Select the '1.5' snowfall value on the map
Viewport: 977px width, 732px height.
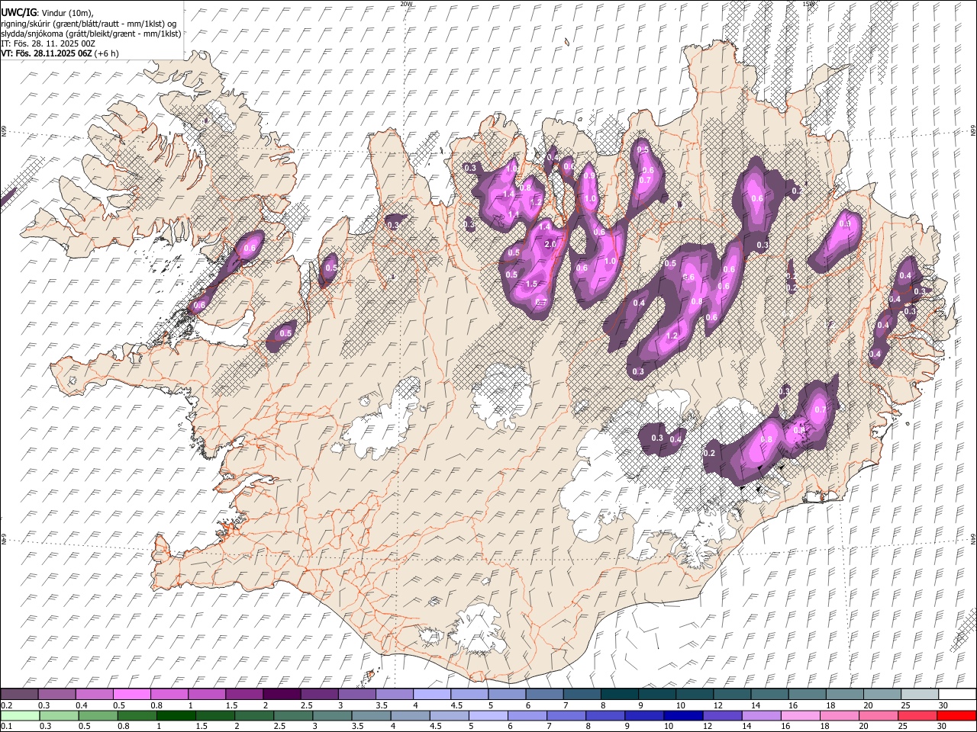tap(531, 284)
